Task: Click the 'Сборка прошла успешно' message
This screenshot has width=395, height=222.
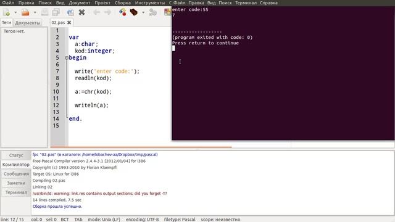Action: point(57,207)
